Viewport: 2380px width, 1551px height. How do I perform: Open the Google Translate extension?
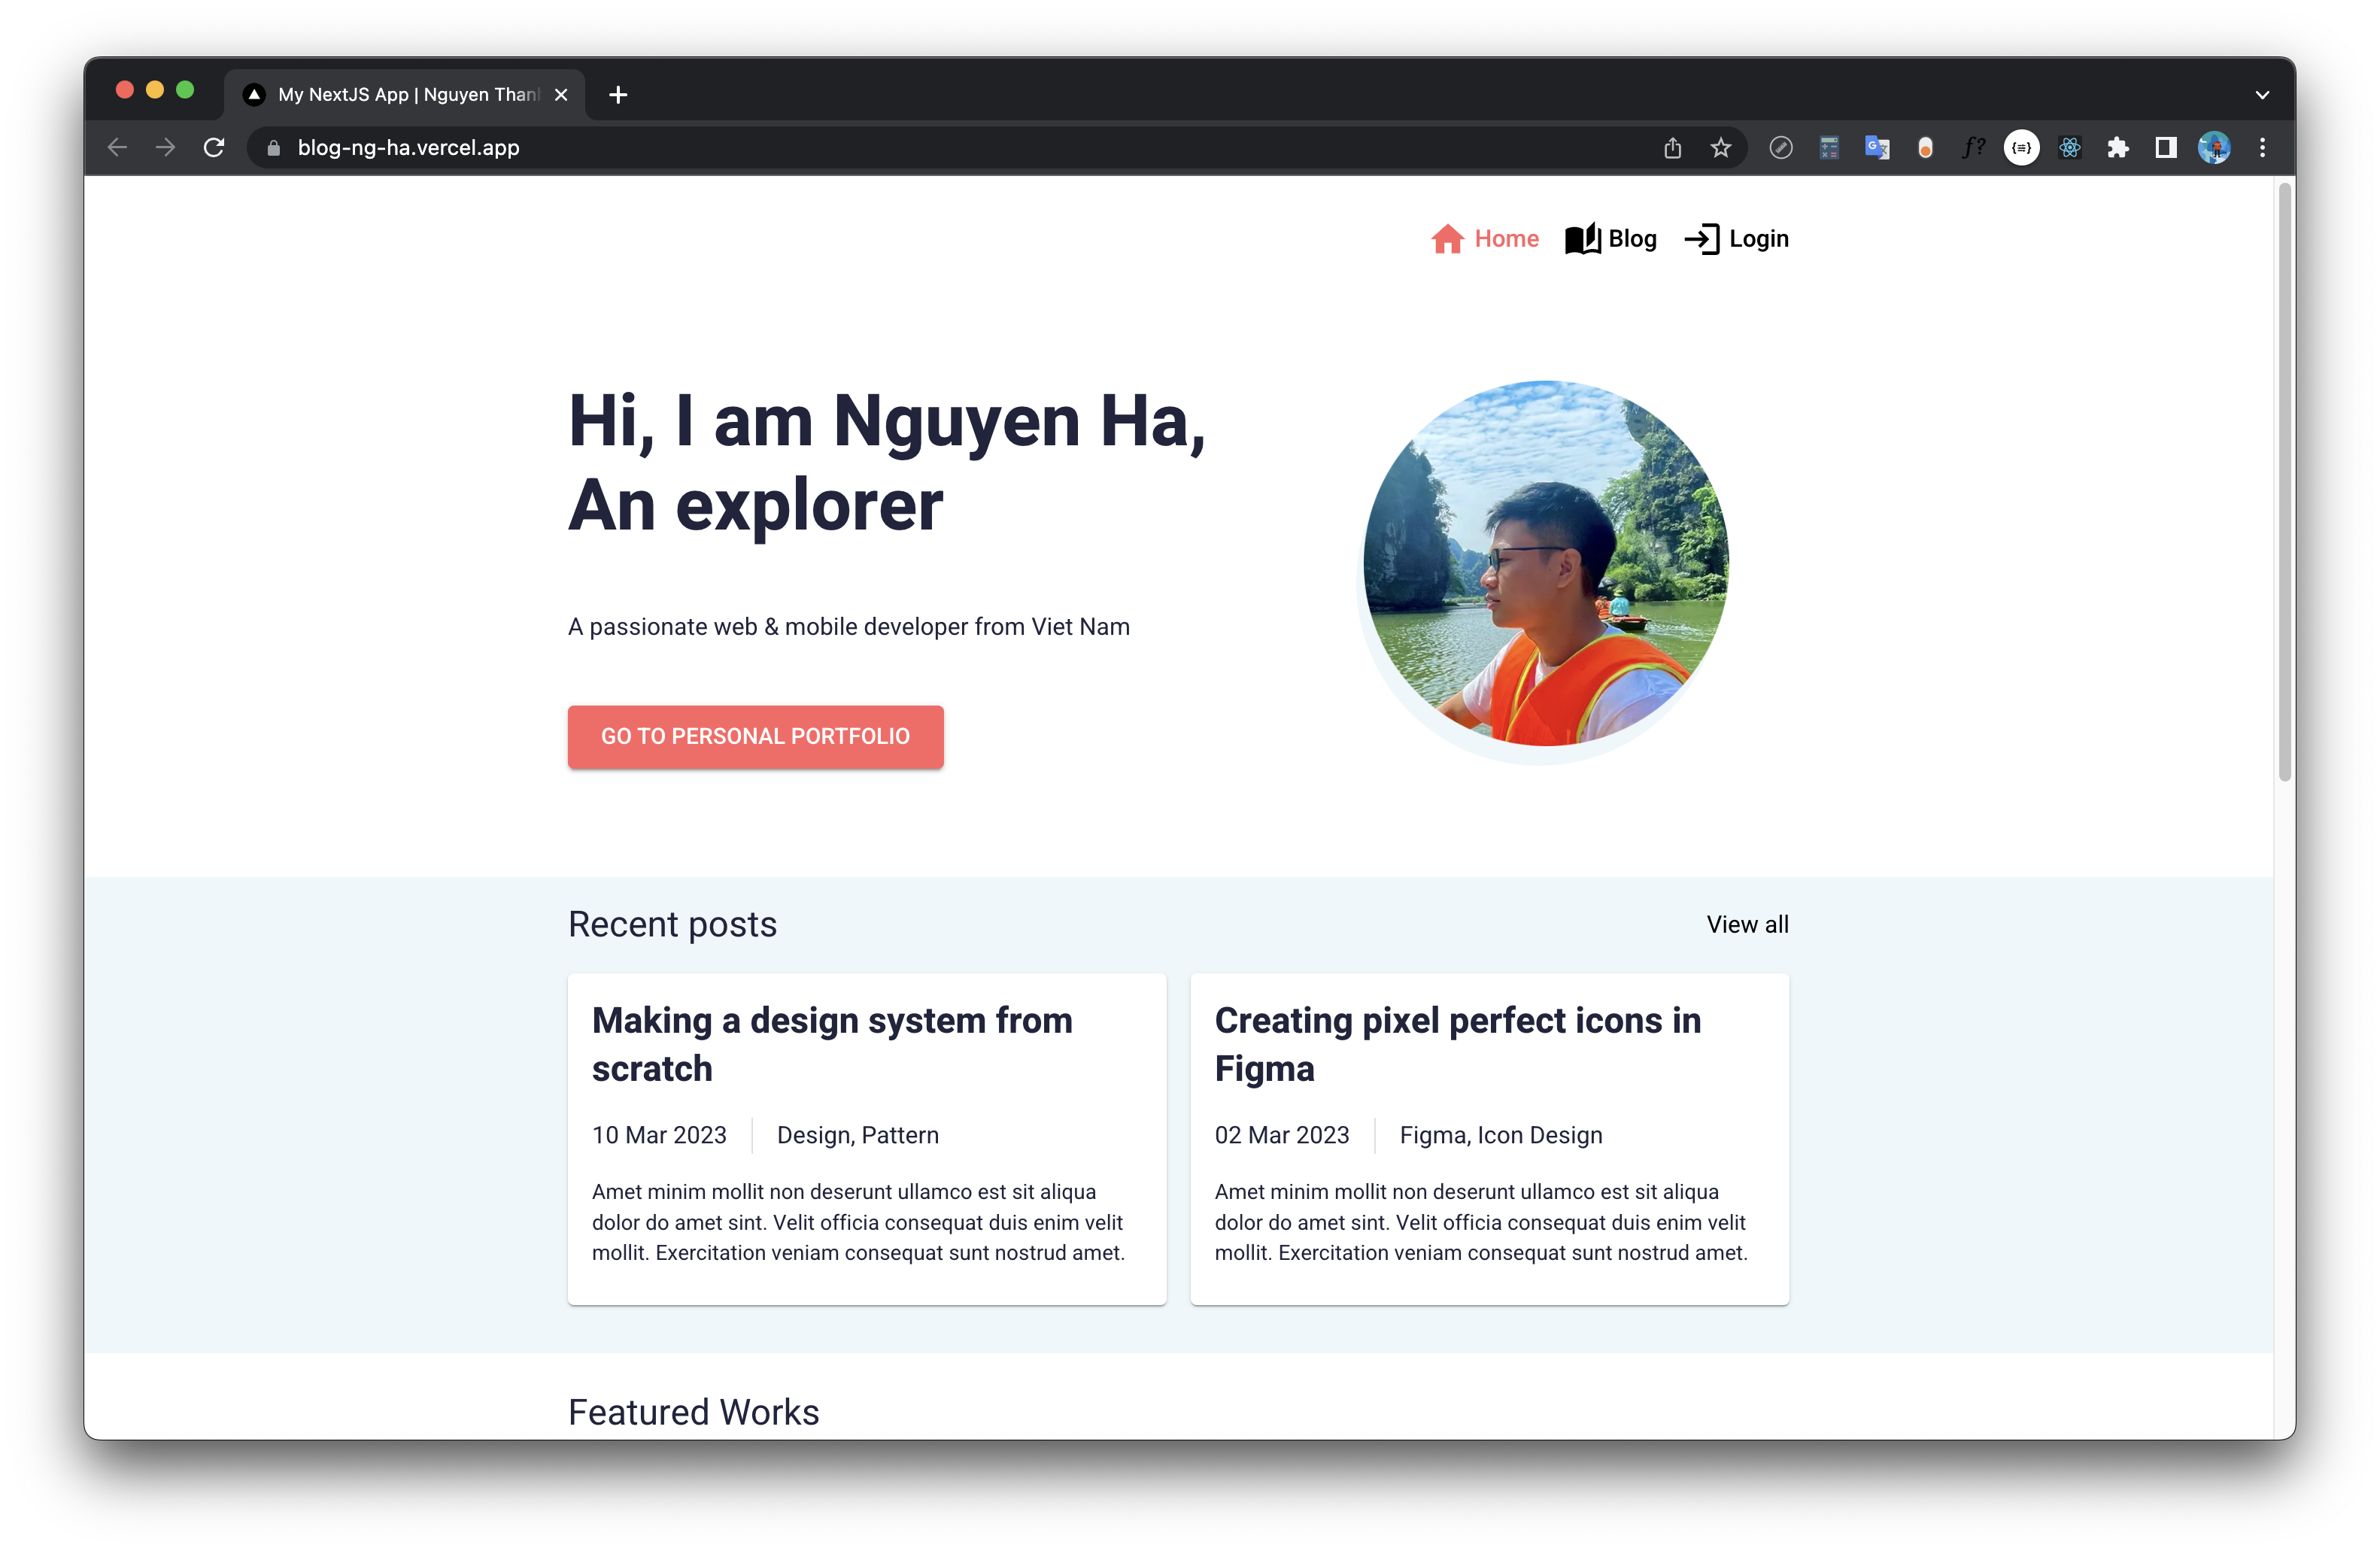[x=1876, y=148]
